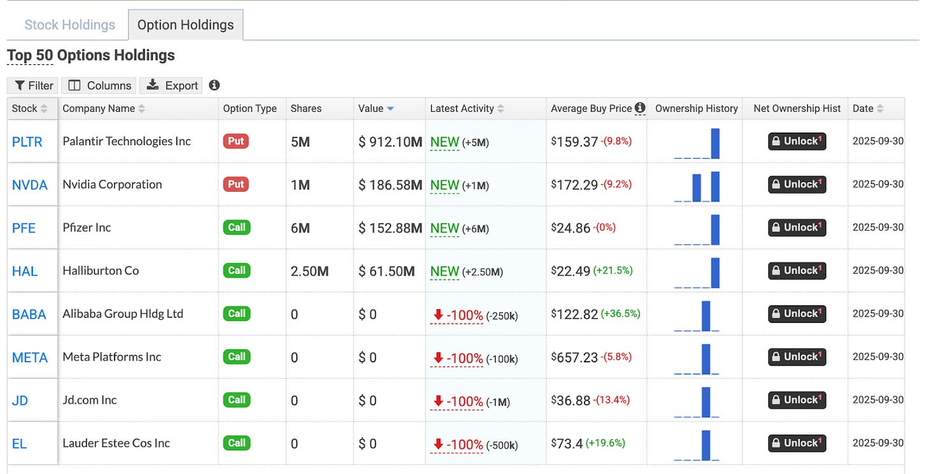Click the HAL ownership history chart
This screenshot has width=927, height=474.
[x=697, y=273]
